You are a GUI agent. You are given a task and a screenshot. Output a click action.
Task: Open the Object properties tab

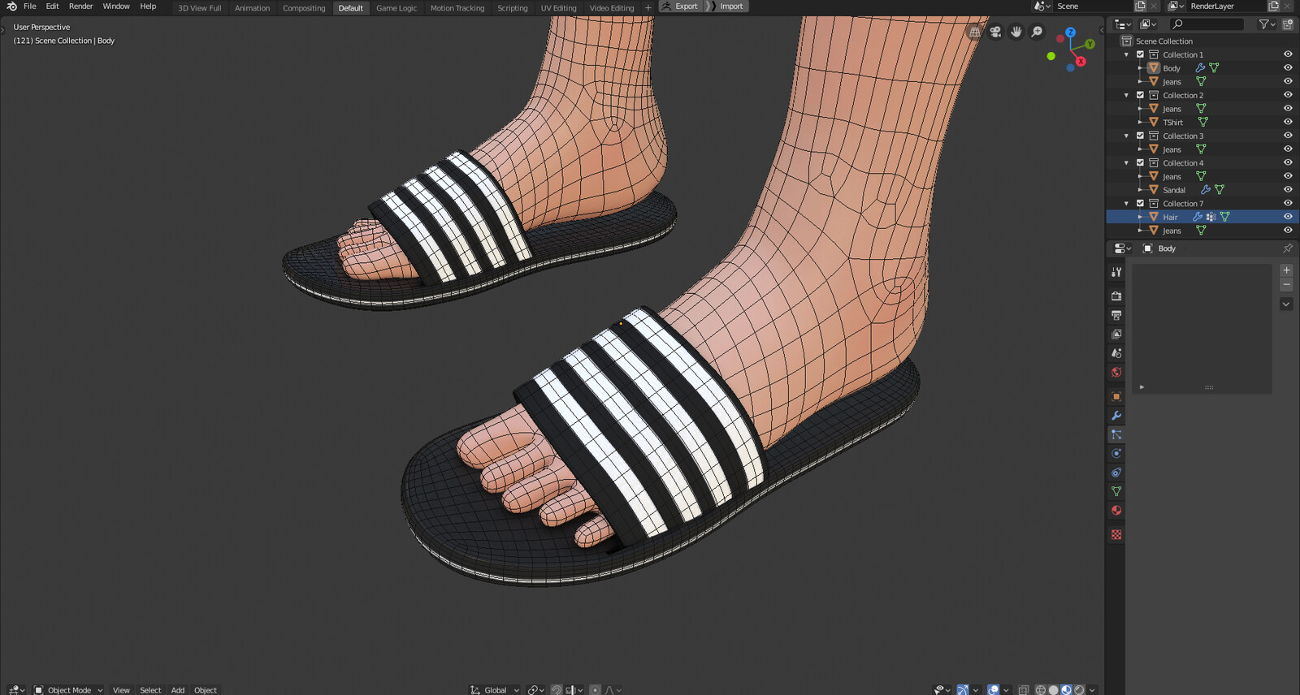coord(1116,396)
